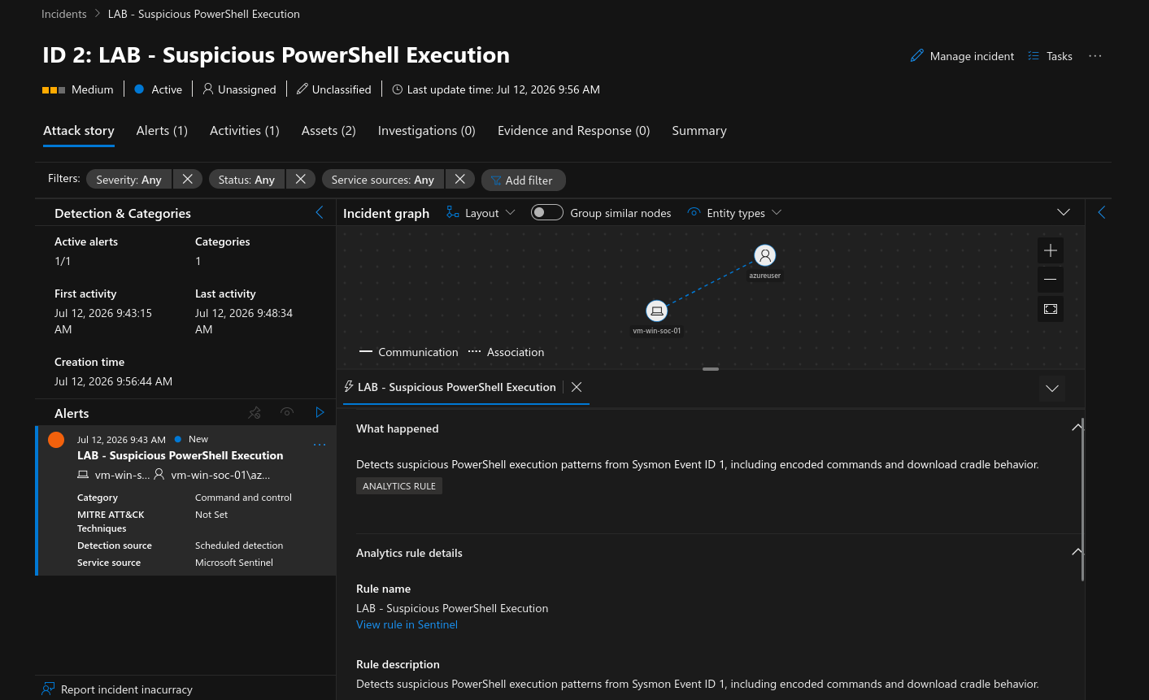Screen dimensions: 1149x700
Task: Toggle alerts visibility eye icon
Action: click(x=287, y=413)
